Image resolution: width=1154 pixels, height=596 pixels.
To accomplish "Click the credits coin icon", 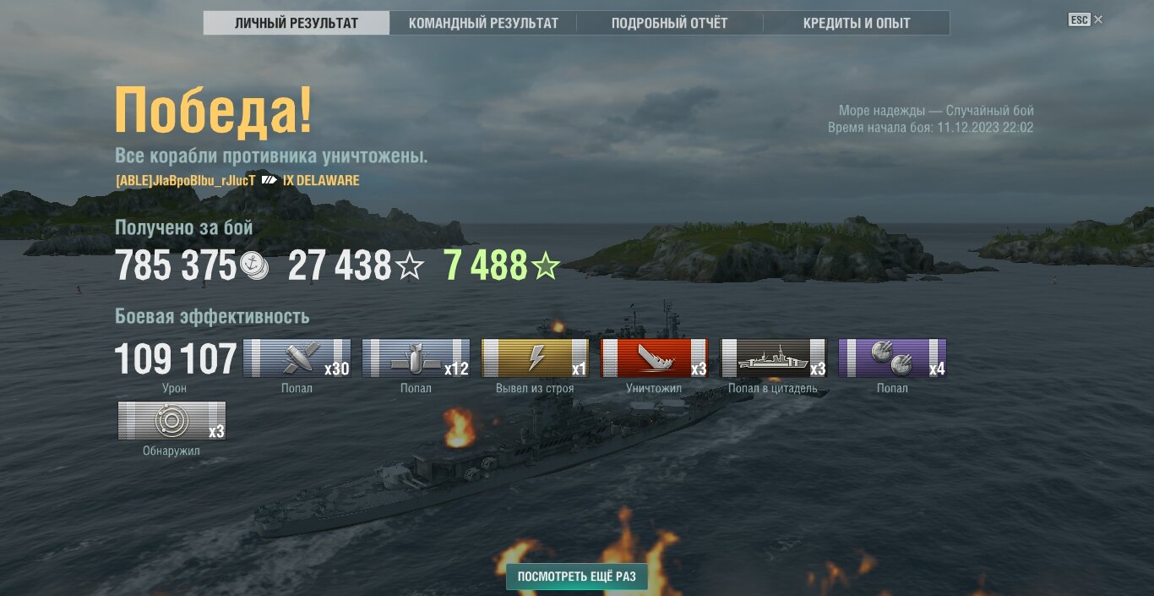I will pyautogui.click(x=253, y=266).
